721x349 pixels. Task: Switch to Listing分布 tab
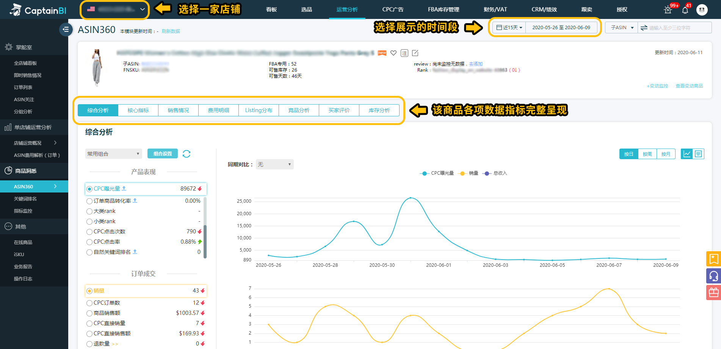point(259,110)
